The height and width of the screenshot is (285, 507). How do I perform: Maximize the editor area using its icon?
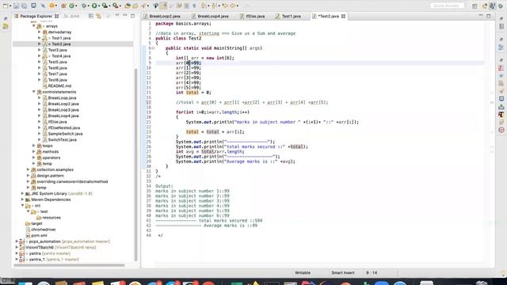coord(489,16)
